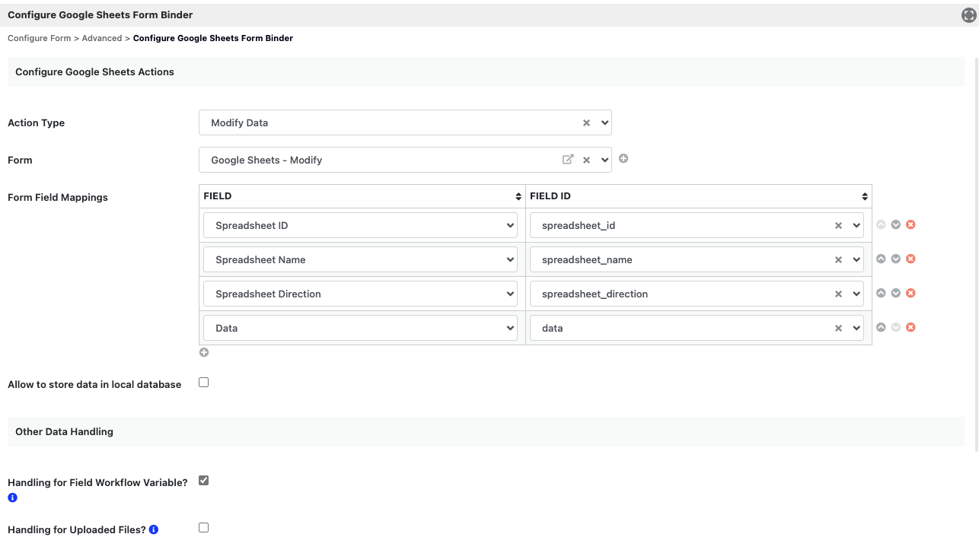Go to Configure Form breadcrumb
This screenshot has height=553, width=979.
click(39, 38)
